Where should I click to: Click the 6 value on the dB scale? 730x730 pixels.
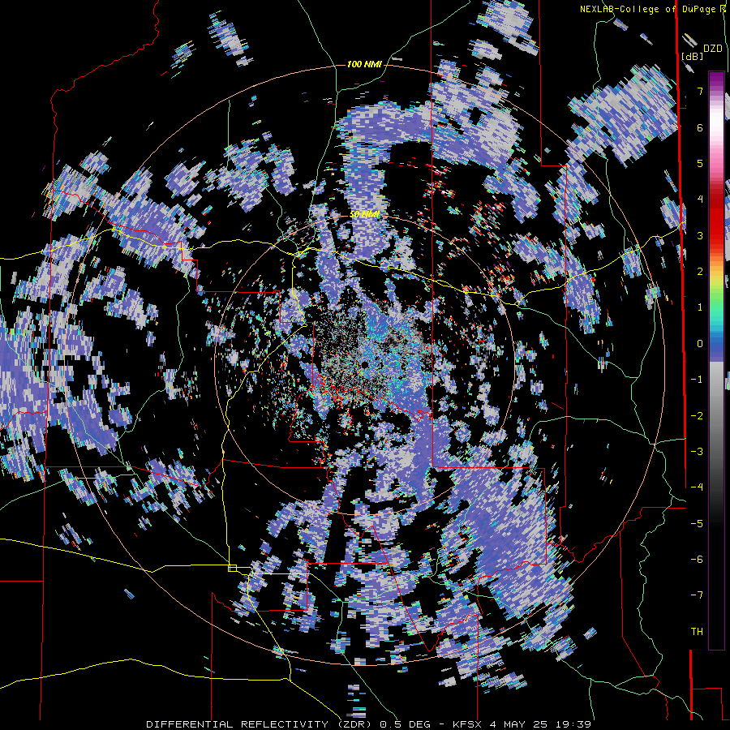700,127
